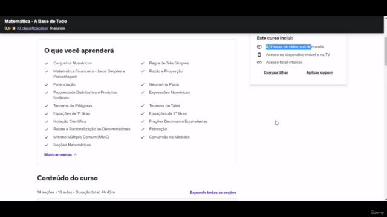Click the Conteúdo do curso heading
The width and height of the screenshot is (387, 217).
pyautogui.click(x=67, y=178)
